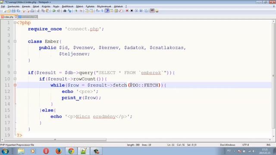Click the Document Map toolbar icon
This screenshot has height=155, width=276.
(x=116, y=11)
